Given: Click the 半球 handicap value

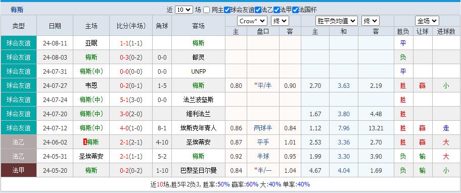Looking at the screenshot, I should tap(263, 156).
